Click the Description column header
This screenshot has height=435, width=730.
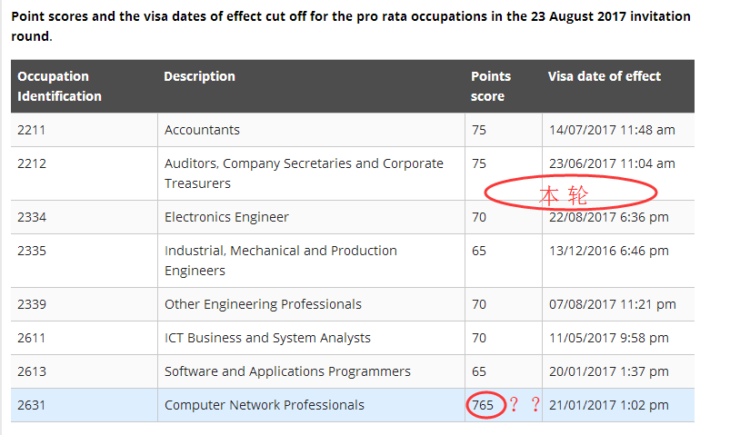[x=199, y=76]
